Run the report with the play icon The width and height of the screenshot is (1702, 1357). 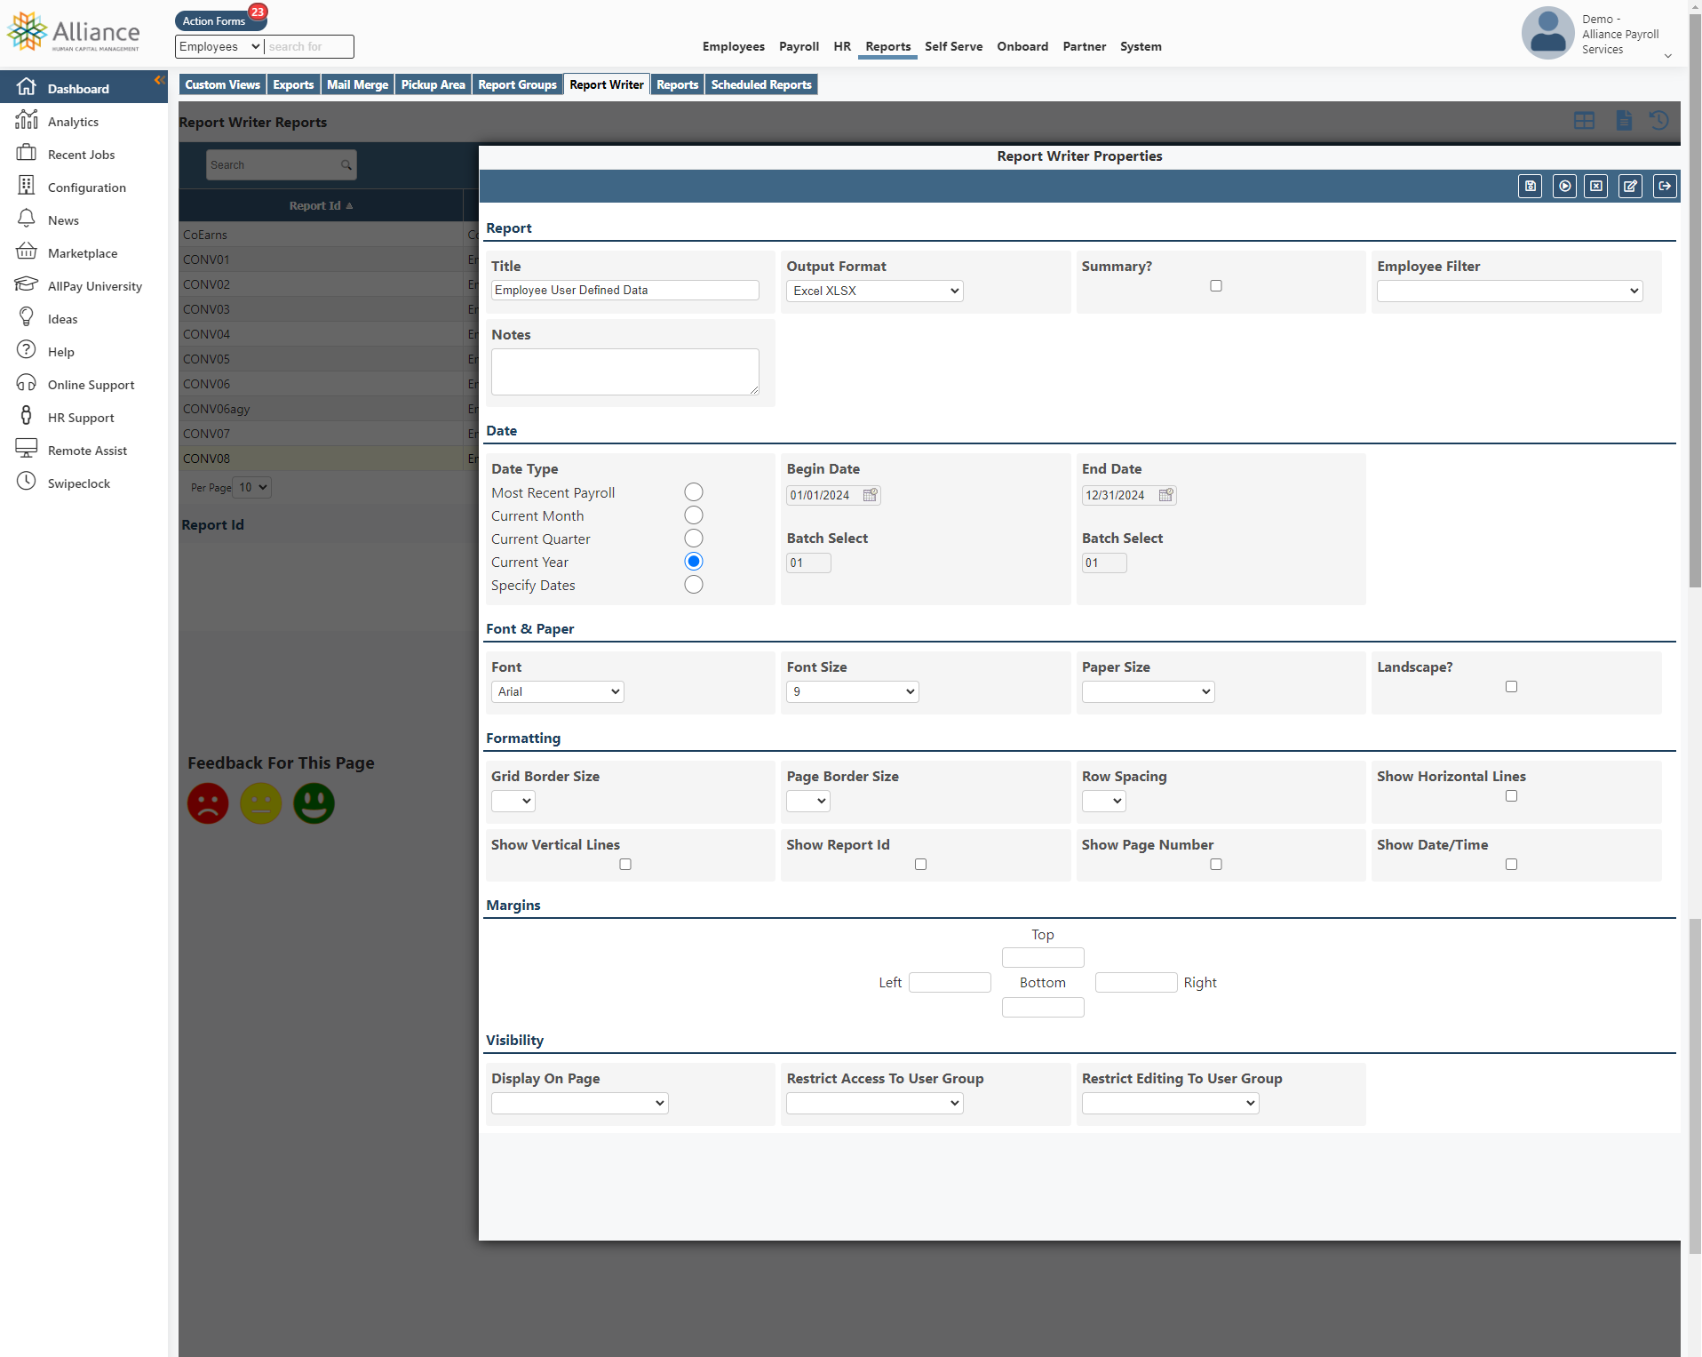coord(1564,186)
